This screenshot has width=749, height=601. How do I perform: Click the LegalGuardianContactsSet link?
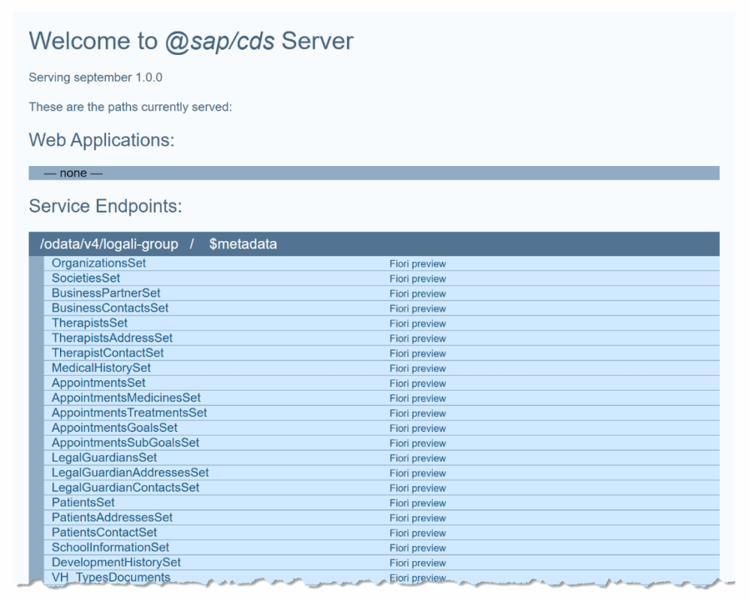(x=125, y=488)
